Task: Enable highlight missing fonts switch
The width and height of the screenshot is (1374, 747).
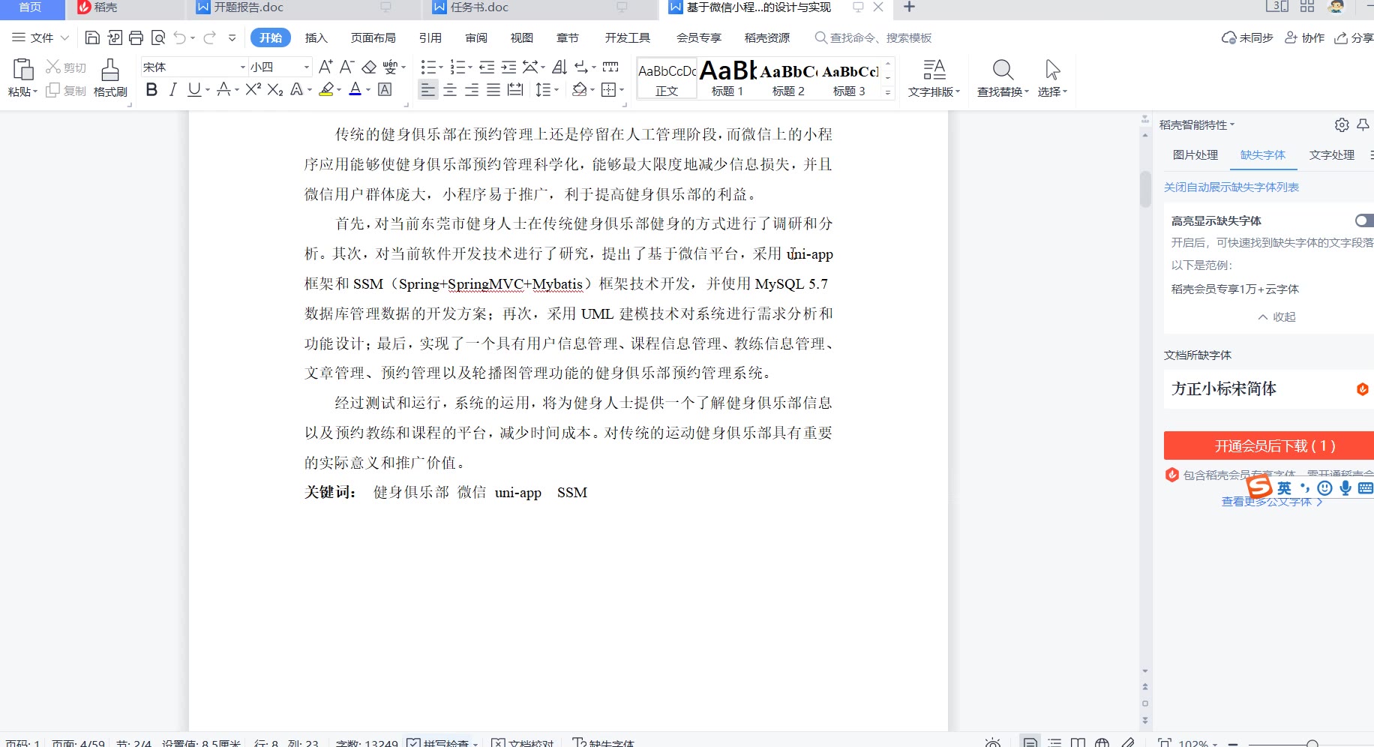Action: click(1364, 220)
